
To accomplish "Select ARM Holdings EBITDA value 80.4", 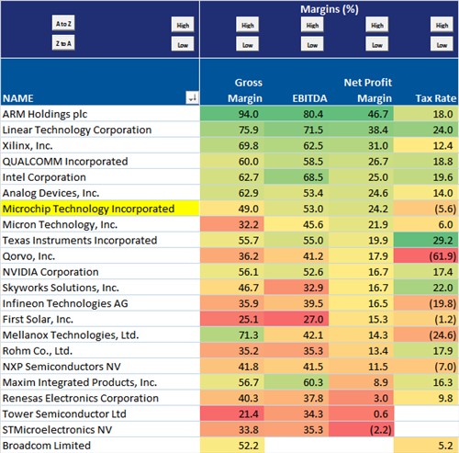I will (x=297, y=114).
